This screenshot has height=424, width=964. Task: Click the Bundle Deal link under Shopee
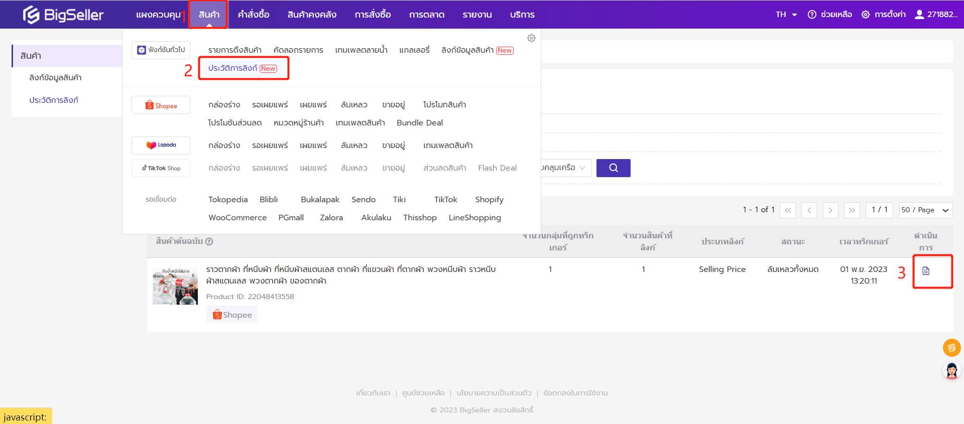pyautogui.click(x=420, y=123)
